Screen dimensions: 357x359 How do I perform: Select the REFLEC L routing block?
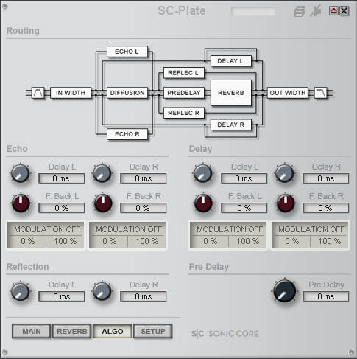184,73
